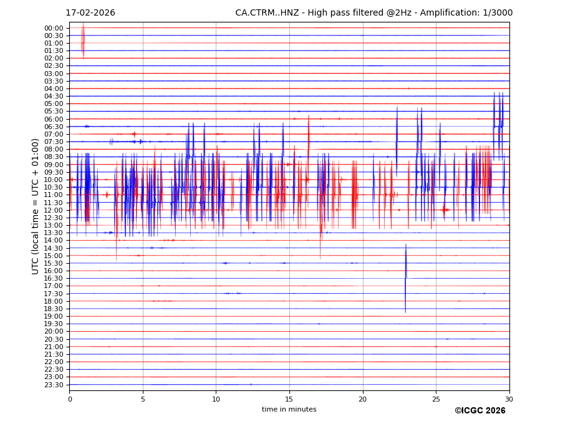Click the 5 tick on minutes axis

tap(143, 399)
